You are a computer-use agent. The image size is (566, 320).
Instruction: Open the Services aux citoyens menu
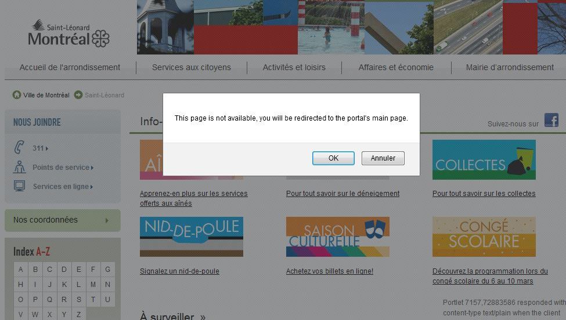[191, 67]
